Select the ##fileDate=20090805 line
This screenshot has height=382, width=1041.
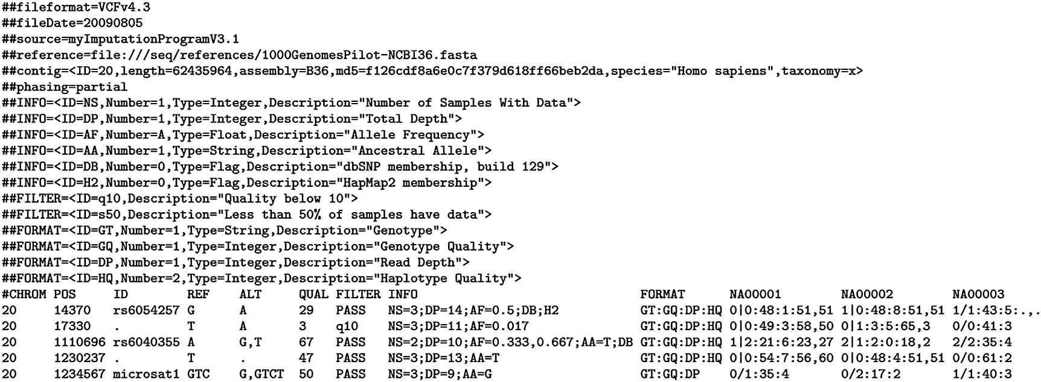(x=72, y=23)
